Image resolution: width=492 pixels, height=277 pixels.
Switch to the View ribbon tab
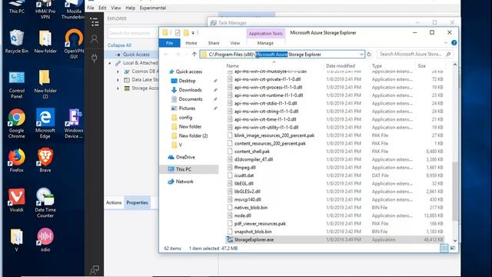(235, 43)
